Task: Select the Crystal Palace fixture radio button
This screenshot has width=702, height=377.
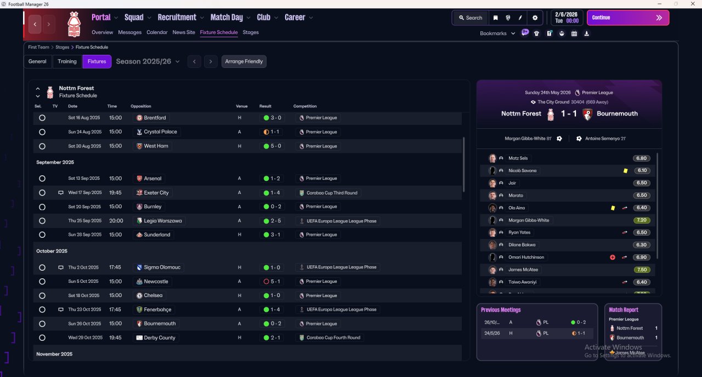Action: click(x=42, y=132)
